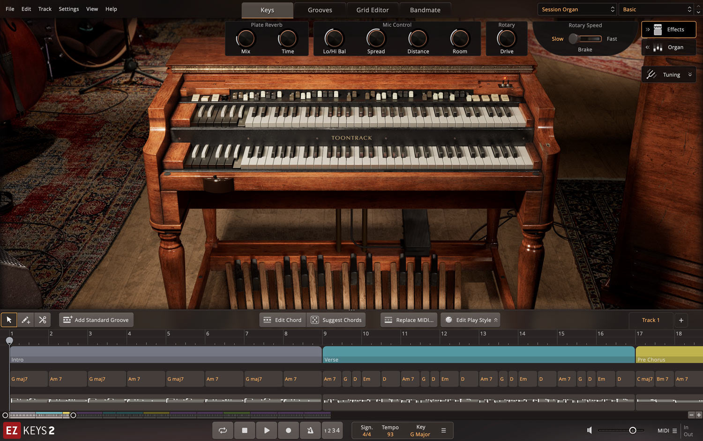The image size is (703, 441).
Task: Toggle the metronome icon
Action: (310, 430)
